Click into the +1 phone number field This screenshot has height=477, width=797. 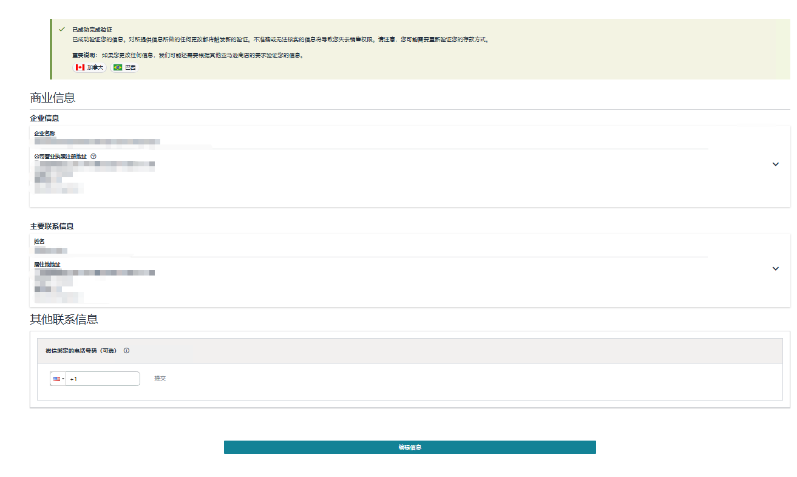103,379
